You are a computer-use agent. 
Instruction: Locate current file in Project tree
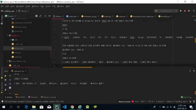pos(36,16)
